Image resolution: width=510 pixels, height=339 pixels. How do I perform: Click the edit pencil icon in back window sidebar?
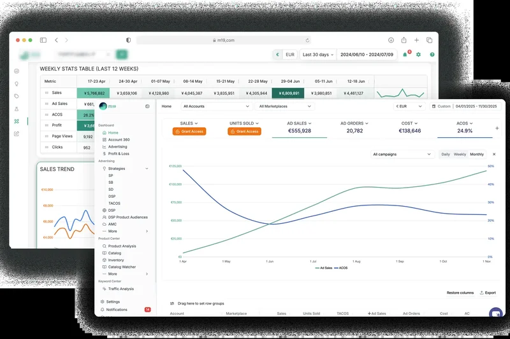[17, 134]
